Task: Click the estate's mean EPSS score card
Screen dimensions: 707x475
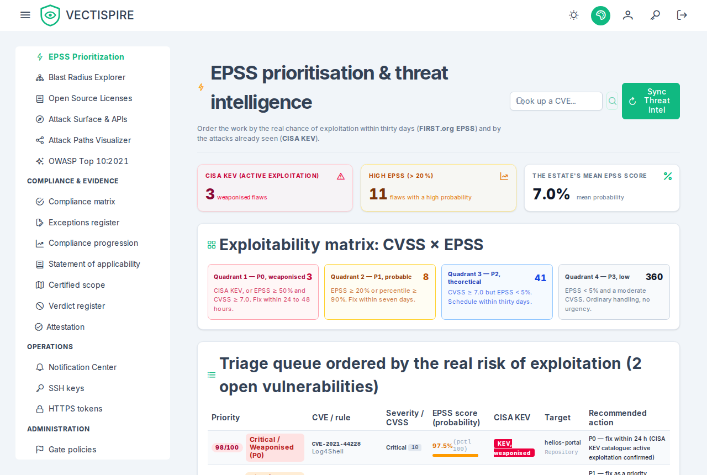Action: click(x=602, y=188)
